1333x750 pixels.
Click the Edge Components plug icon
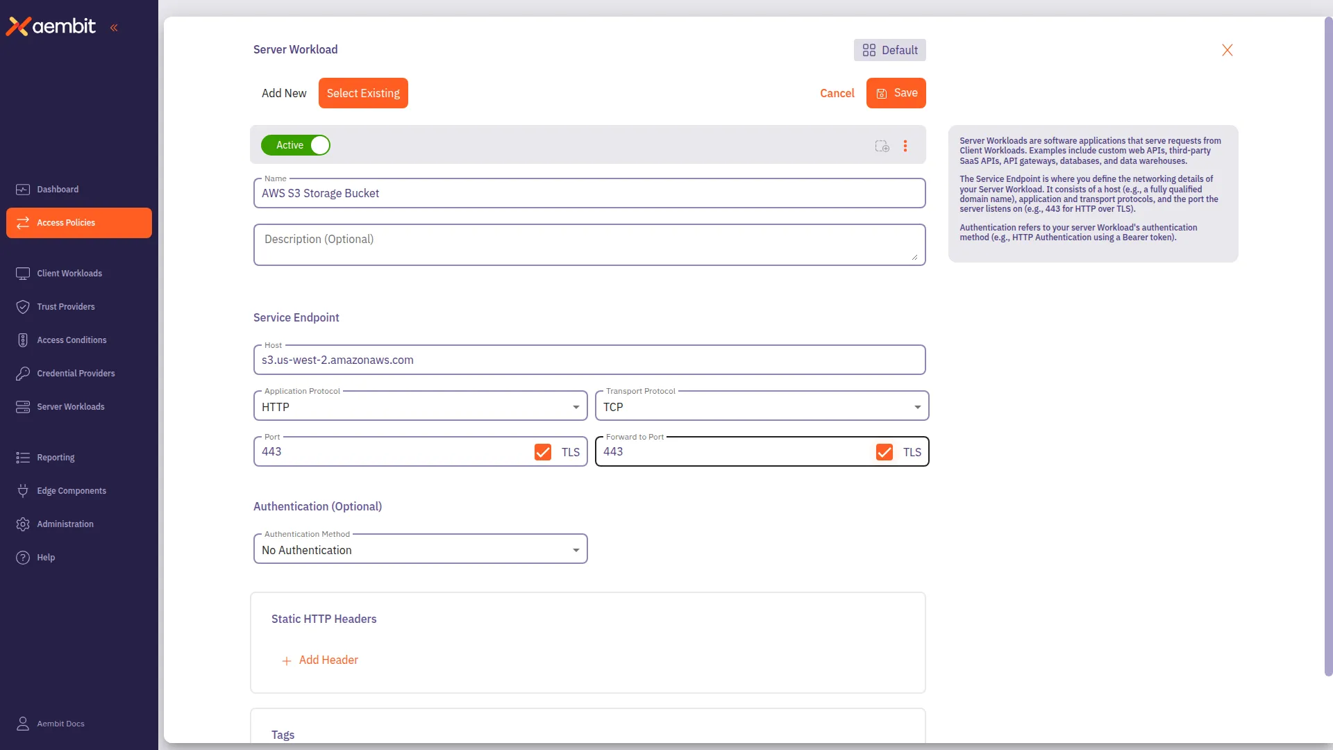point(23,491)
